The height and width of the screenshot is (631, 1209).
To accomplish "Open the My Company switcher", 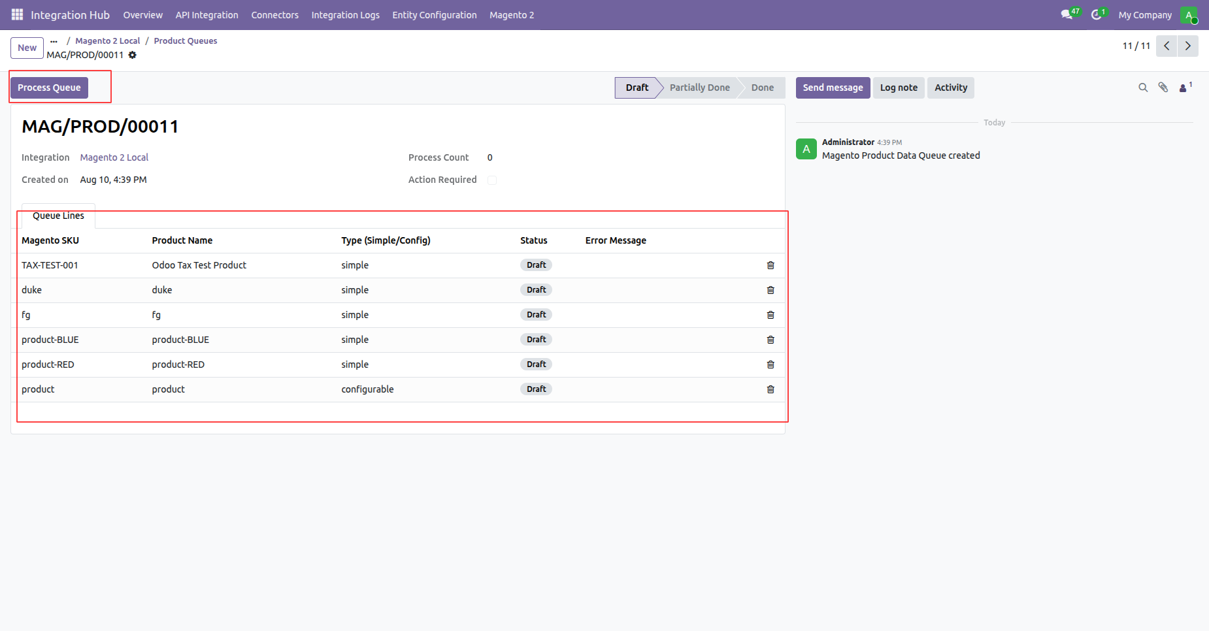I will 1145,15.
